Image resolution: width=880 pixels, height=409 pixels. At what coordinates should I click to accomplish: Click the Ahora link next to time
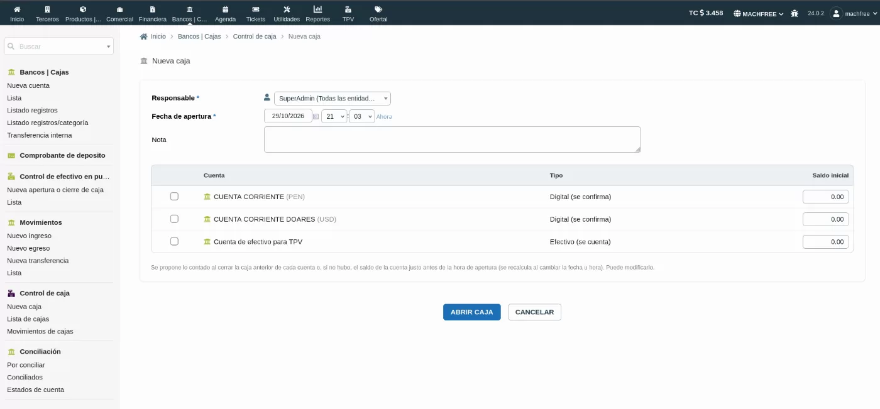click(x=384, y=117)
